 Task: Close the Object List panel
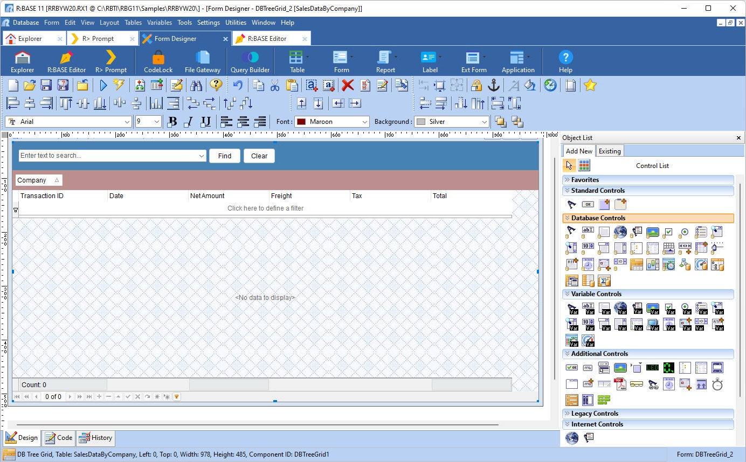pos(738,138)
